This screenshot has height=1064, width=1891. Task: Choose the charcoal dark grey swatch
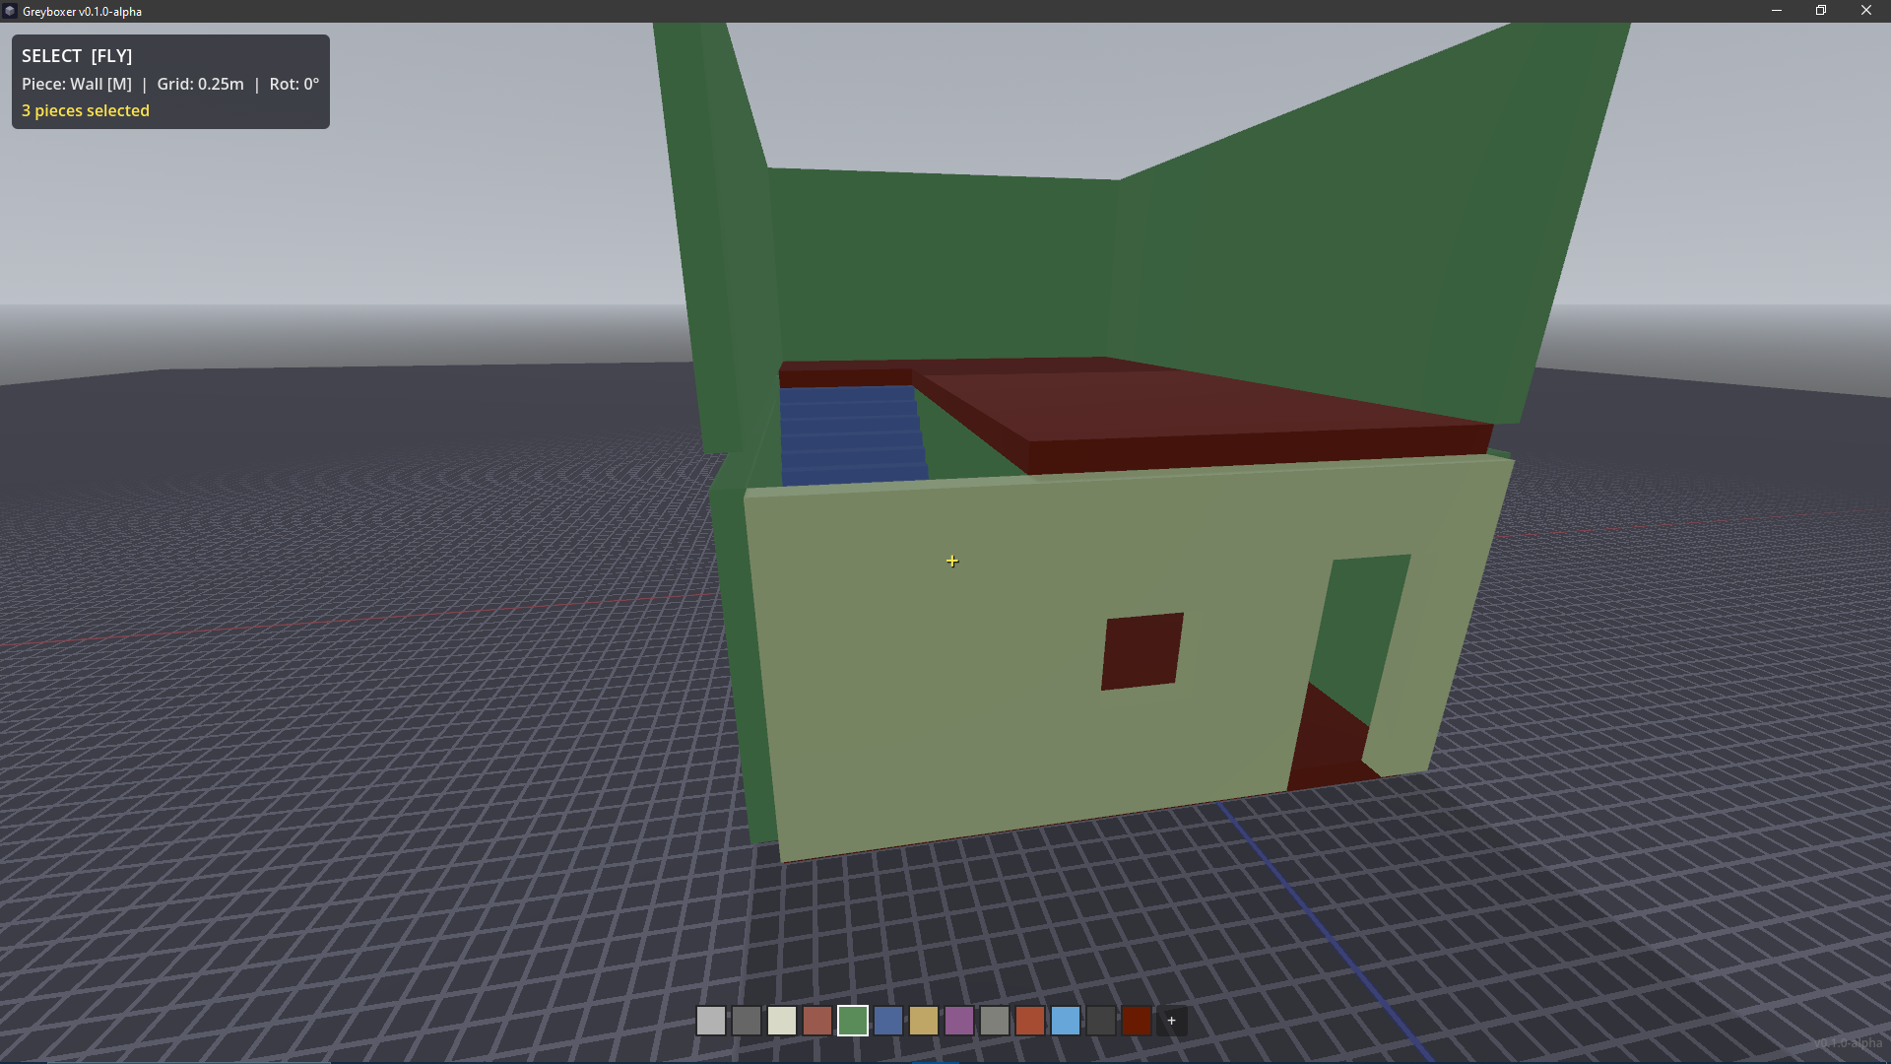(x=1100, y=1021)
